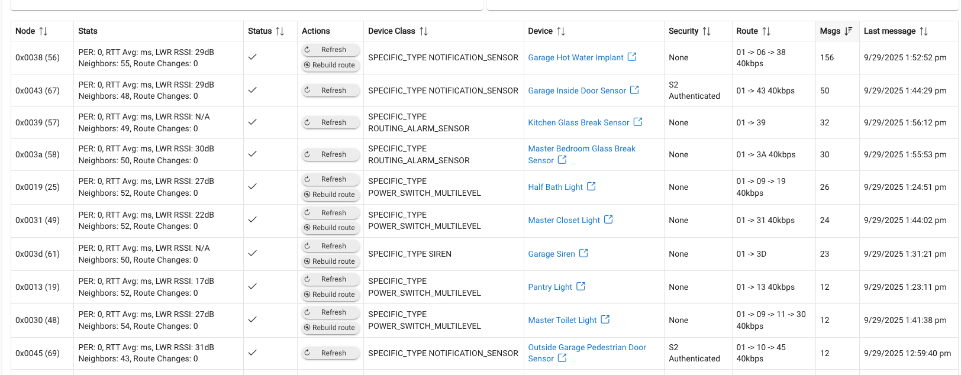Sort table by Status column
961x375 pixels.
[280, 31]
